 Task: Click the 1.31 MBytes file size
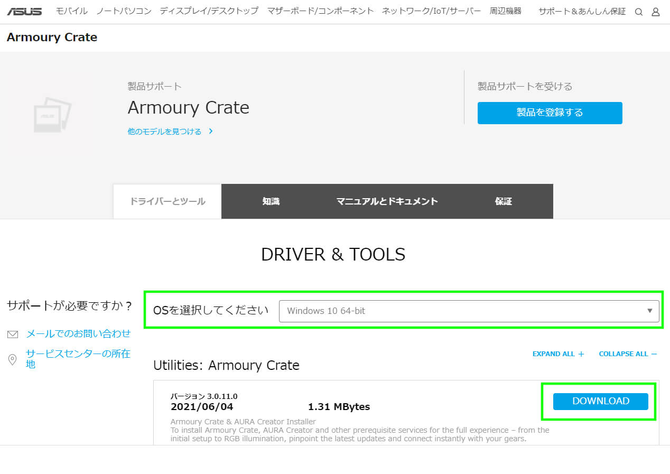click(339, 407)
